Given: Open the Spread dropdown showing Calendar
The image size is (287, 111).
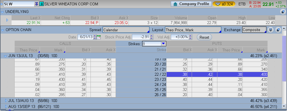Looking at the screenshot, I should [126, 30].
